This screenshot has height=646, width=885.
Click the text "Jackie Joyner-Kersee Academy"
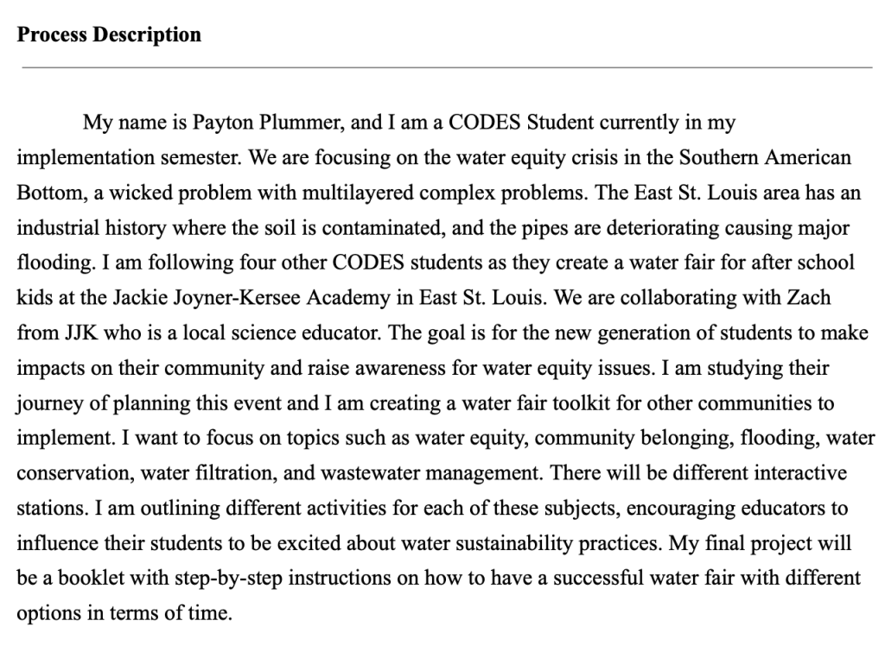[x=218, y=299]
